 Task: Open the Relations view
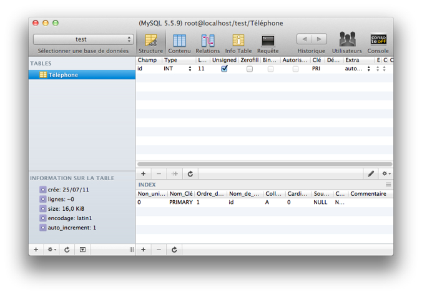(x=207, y=44)
